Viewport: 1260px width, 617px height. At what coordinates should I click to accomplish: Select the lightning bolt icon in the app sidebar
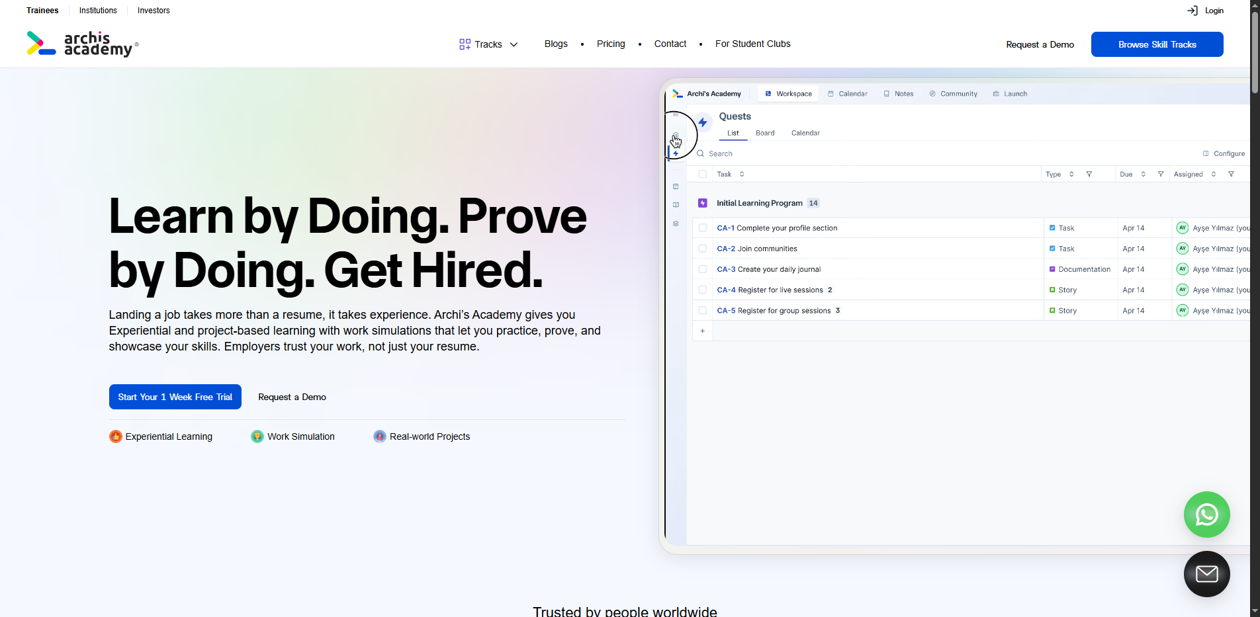pos(676,153)
